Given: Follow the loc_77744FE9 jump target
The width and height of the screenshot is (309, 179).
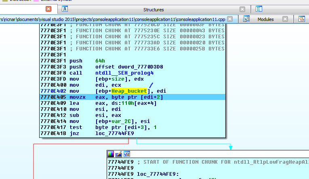Looking at the screenshot, I should point(114,133).
